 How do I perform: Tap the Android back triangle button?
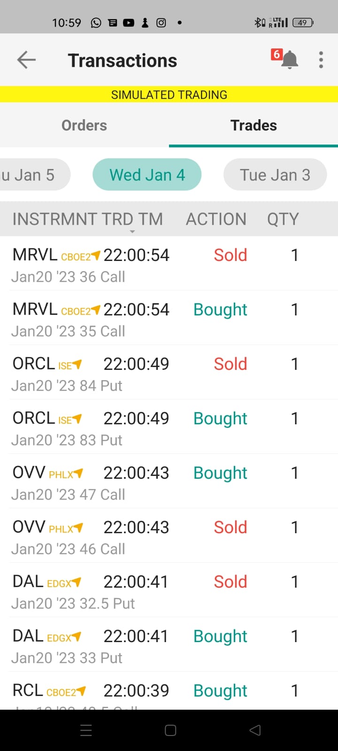pyautogui.click(x=255, y=730)
